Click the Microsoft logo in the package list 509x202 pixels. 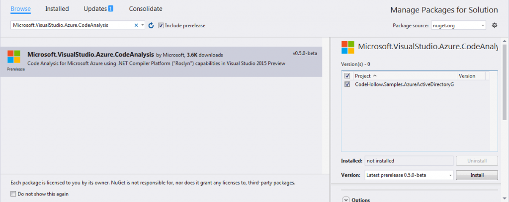(14, 57)
